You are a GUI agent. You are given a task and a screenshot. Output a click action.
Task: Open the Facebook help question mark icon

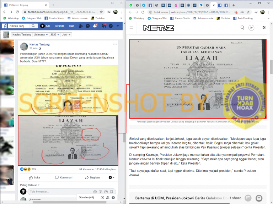(x=111, y=26)
